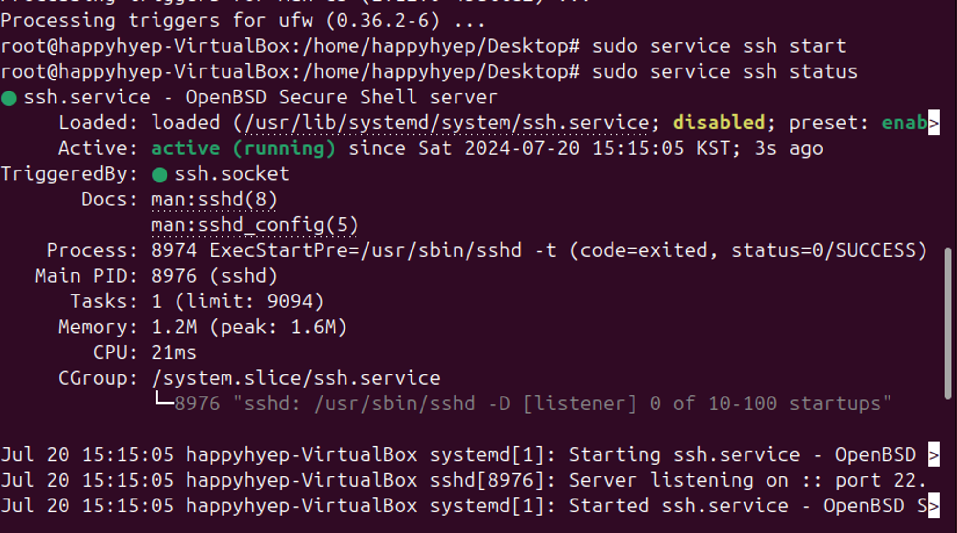This screenshot has width=957, height=533.
Task: Click the truncation arrow on the Starting ssh.service line
Action: click(934, 454)
